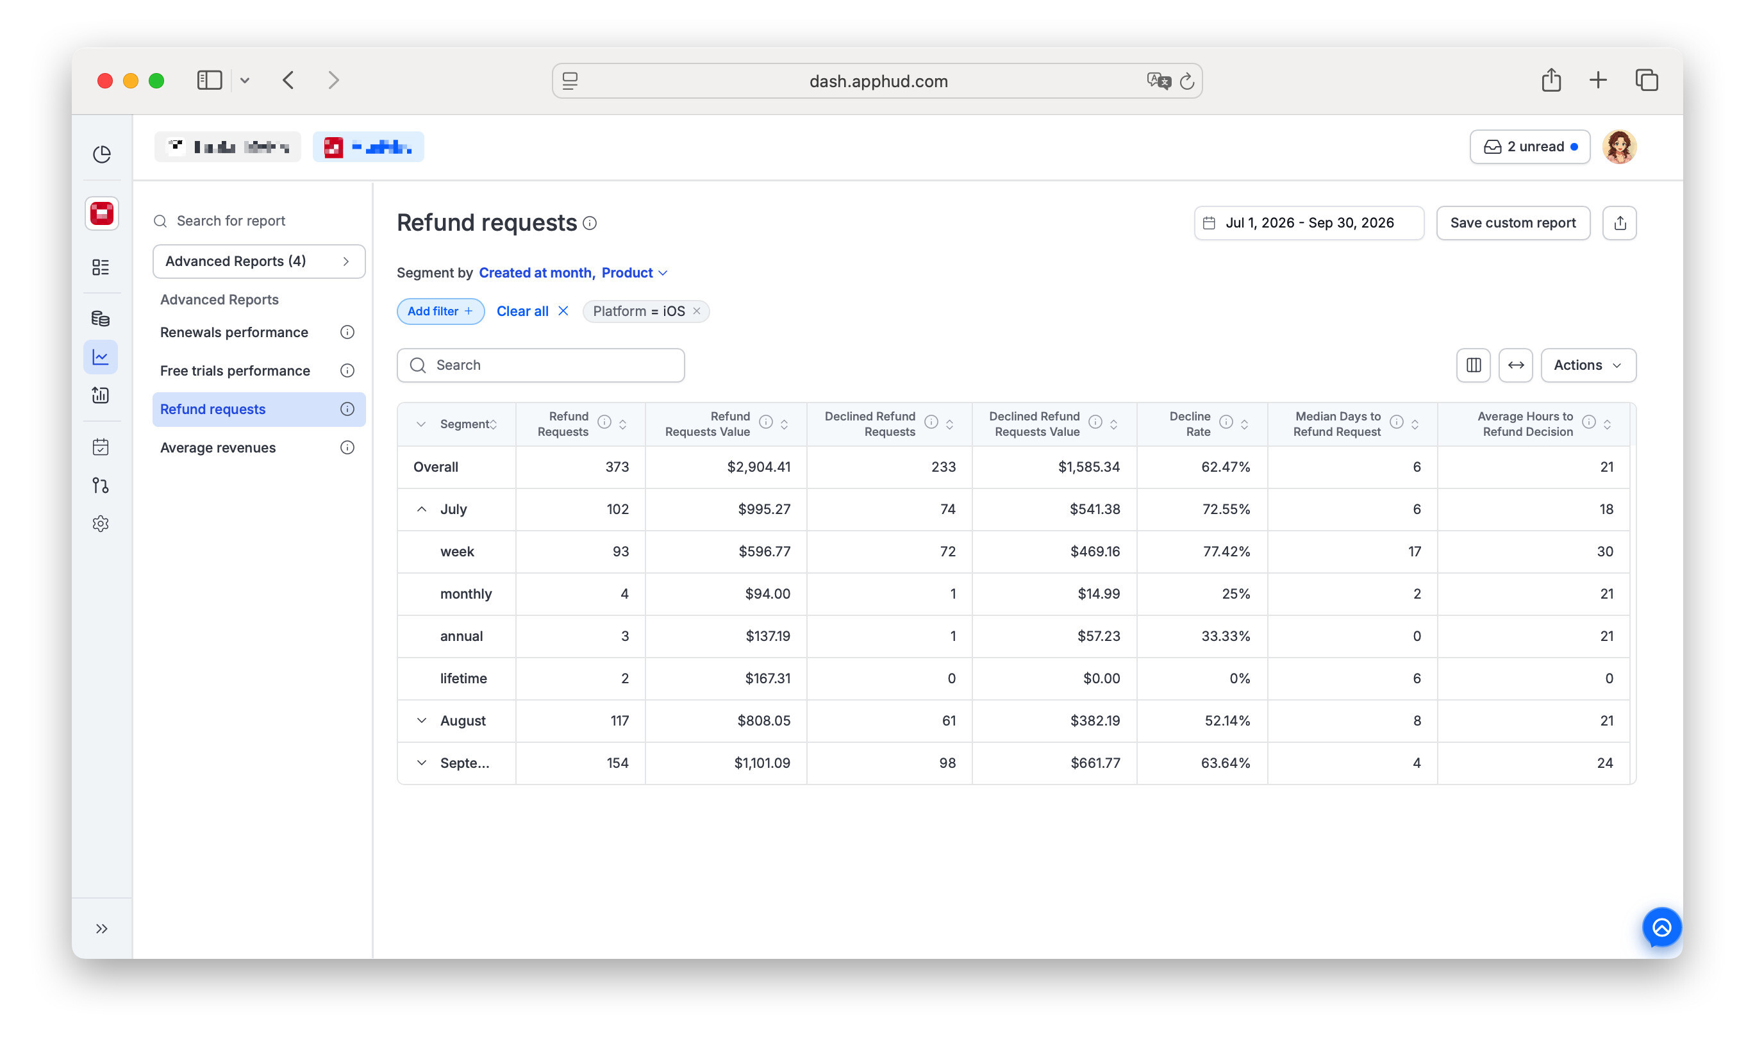
Task: Click the fit width arrows icon button
Action: tap(1516, 365)
